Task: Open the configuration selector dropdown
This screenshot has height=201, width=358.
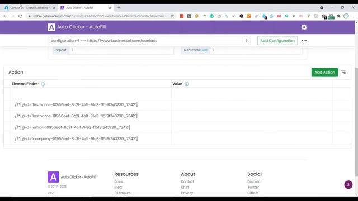Action: click(149, 41)
